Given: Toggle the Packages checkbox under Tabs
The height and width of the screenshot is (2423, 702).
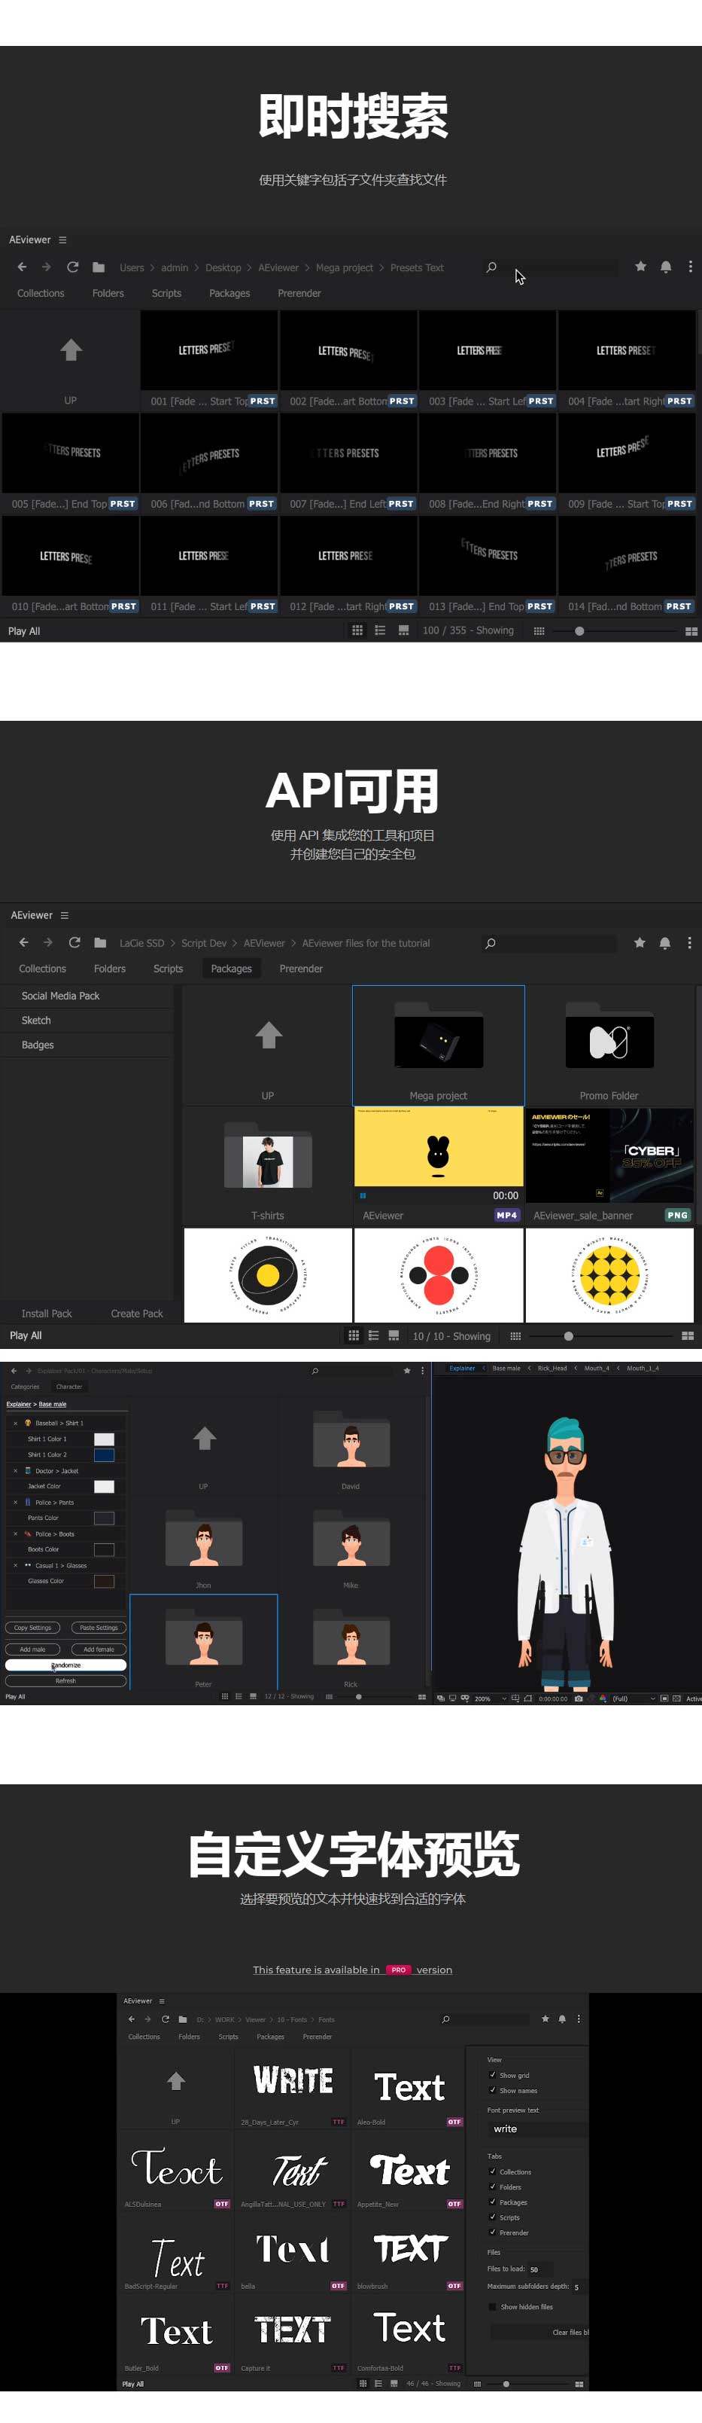Looking at the screenshot, I should [x=492, y=2201].
